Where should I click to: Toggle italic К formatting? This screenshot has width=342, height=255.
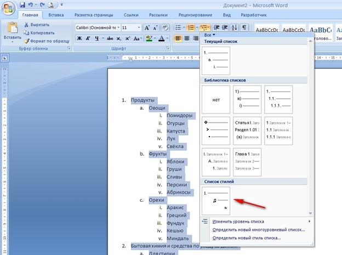pyautogui.click(x=88, y=38)
